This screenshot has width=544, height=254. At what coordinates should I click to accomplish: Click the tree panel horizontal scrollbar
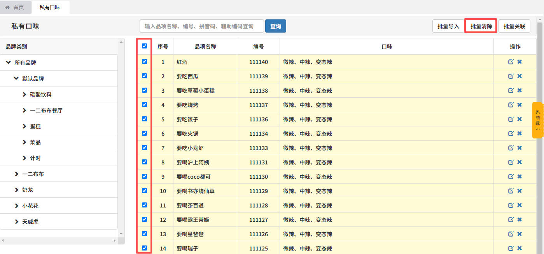[59, 241]
